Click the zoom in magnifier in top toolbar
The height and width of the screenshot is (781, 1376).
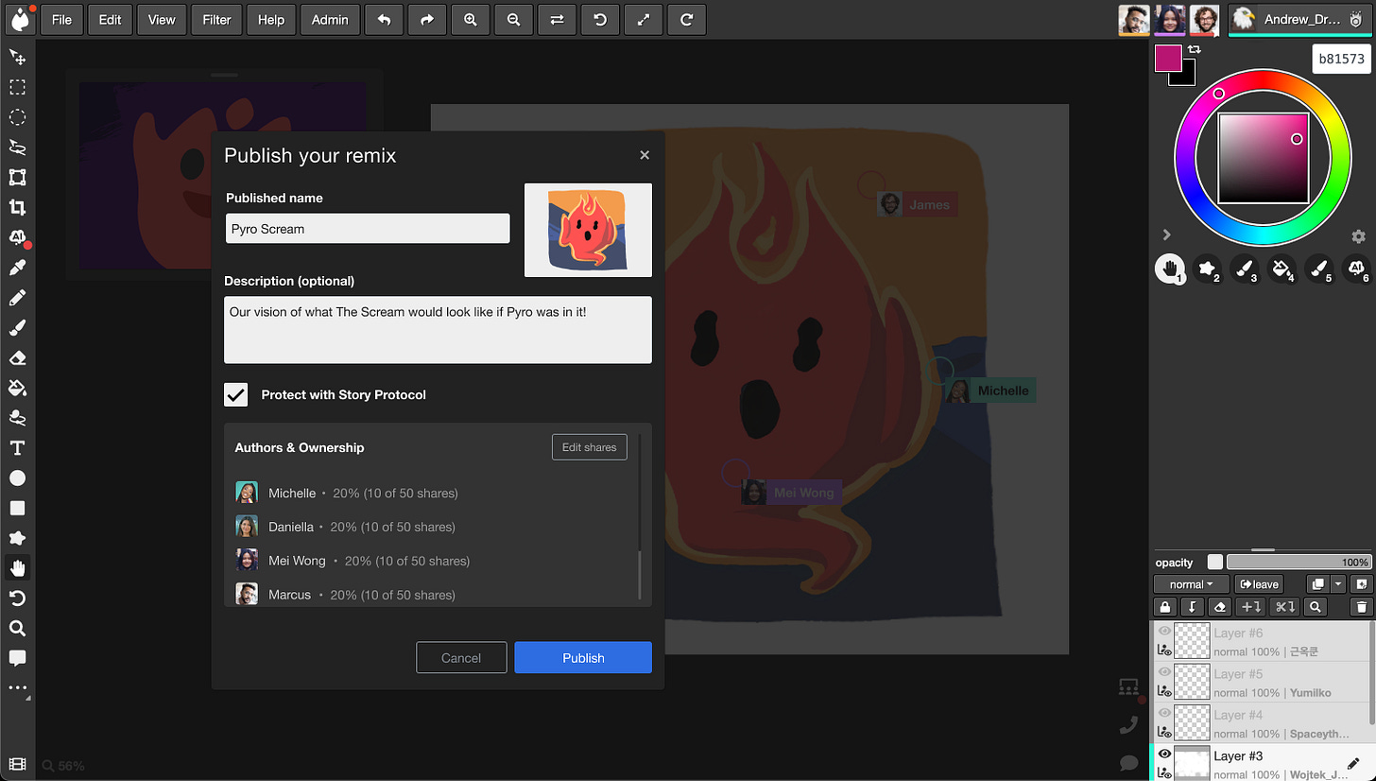(471, 20)
